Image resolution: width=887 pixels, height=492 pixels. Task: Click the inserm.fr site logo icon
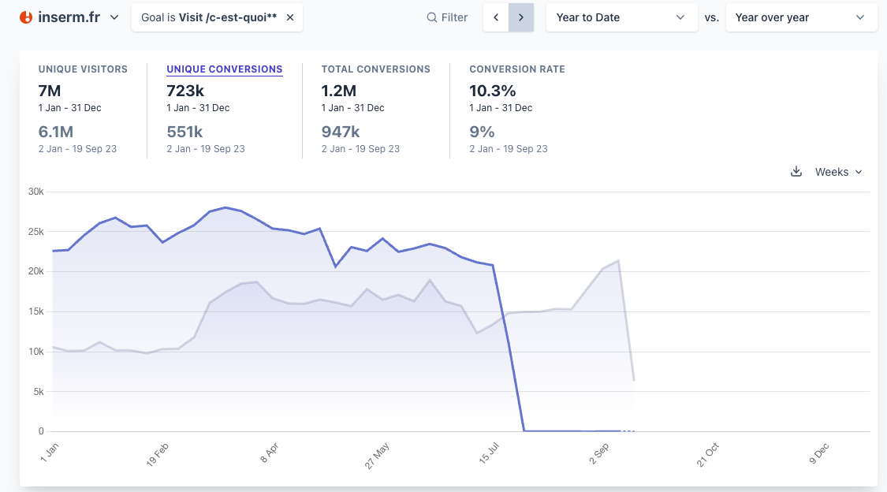26,17
